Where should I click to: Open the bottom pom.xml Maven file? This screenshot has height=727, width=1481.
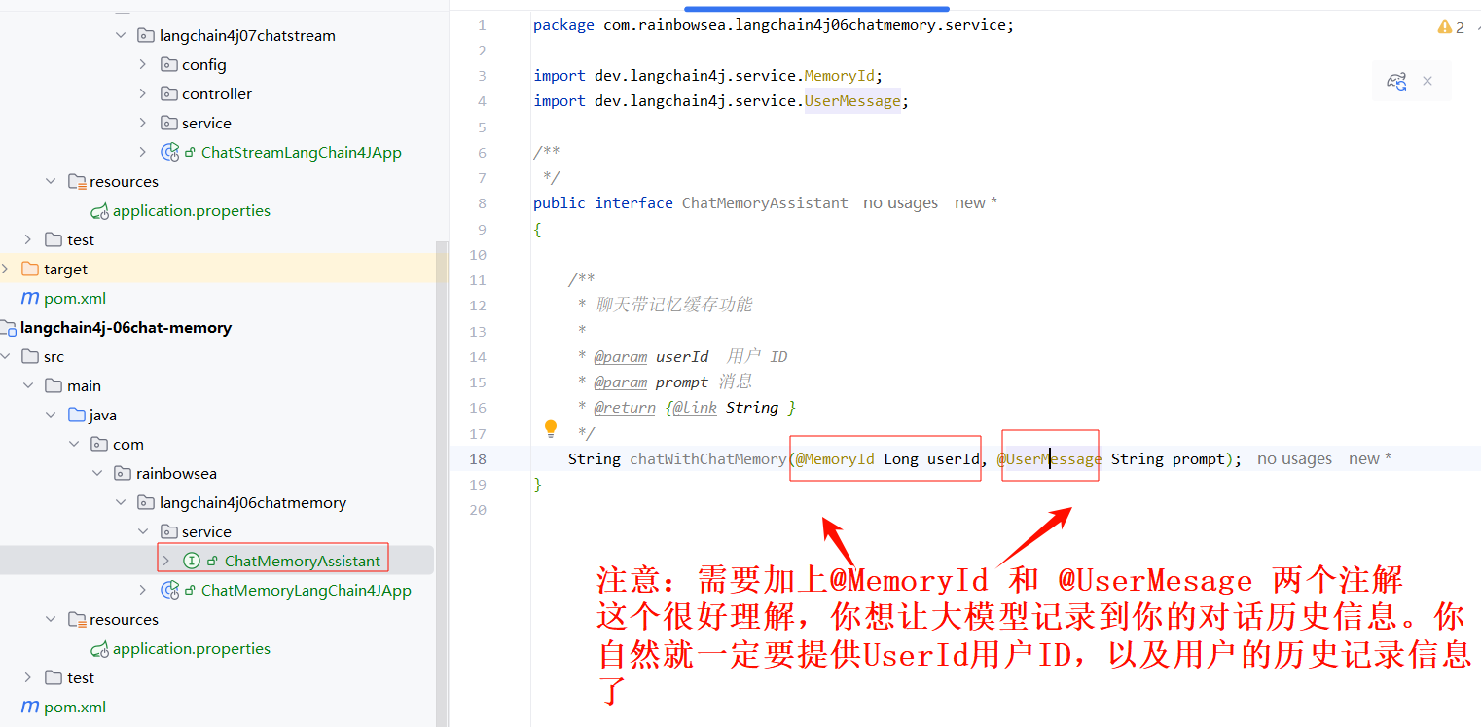pyautogui.click(x=74, y=708)
